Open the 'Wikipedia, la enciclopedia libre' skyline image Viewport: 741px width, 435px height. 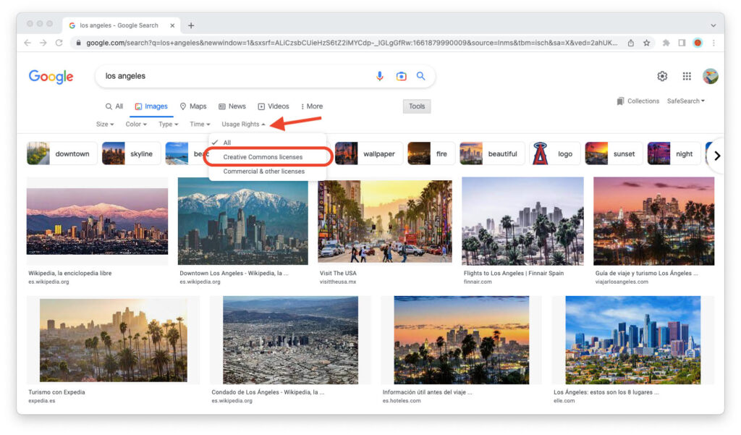pos(98,221)
